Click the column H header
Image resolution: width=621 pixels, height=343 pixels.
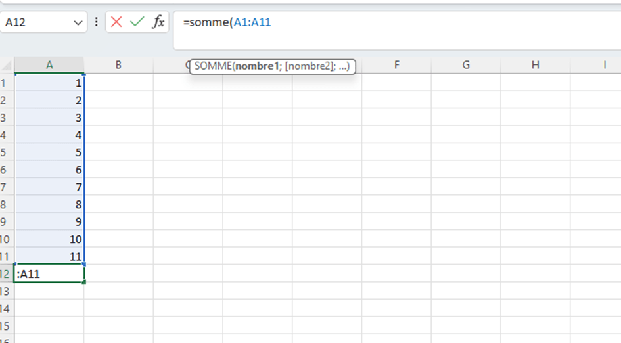pos(535,65)
